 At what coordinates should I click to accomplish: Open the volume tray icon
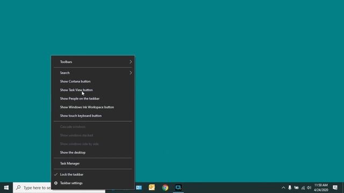point(309,188)
